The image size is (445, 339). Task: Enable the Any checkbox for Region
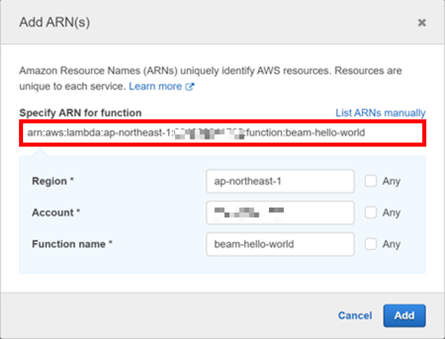pyautogui.click(x=371, y=181)
